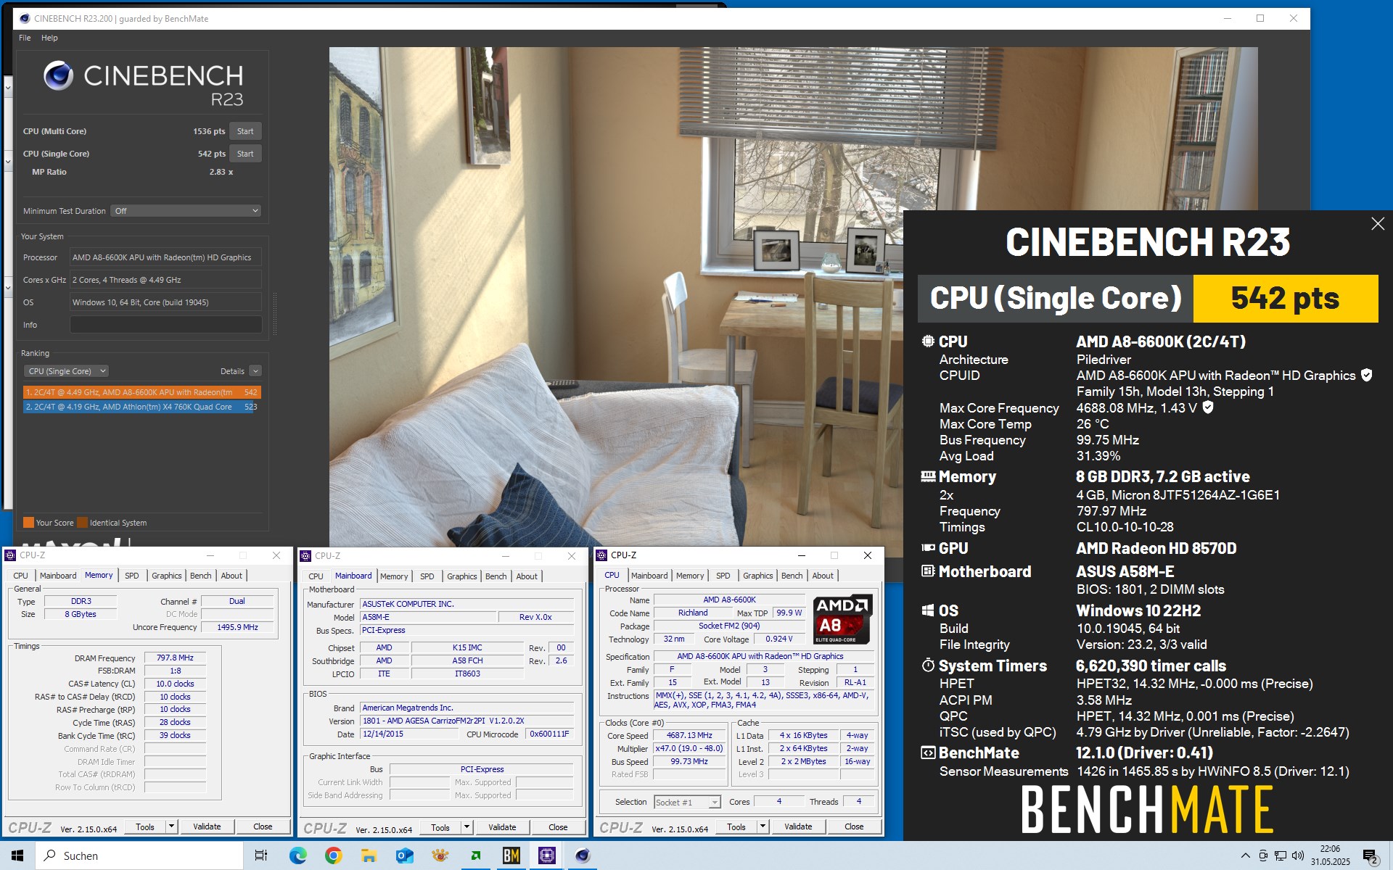The image size is (1393, 870).
Task: Click the Info input field in Your System
Action: click(x=165, y=325)
